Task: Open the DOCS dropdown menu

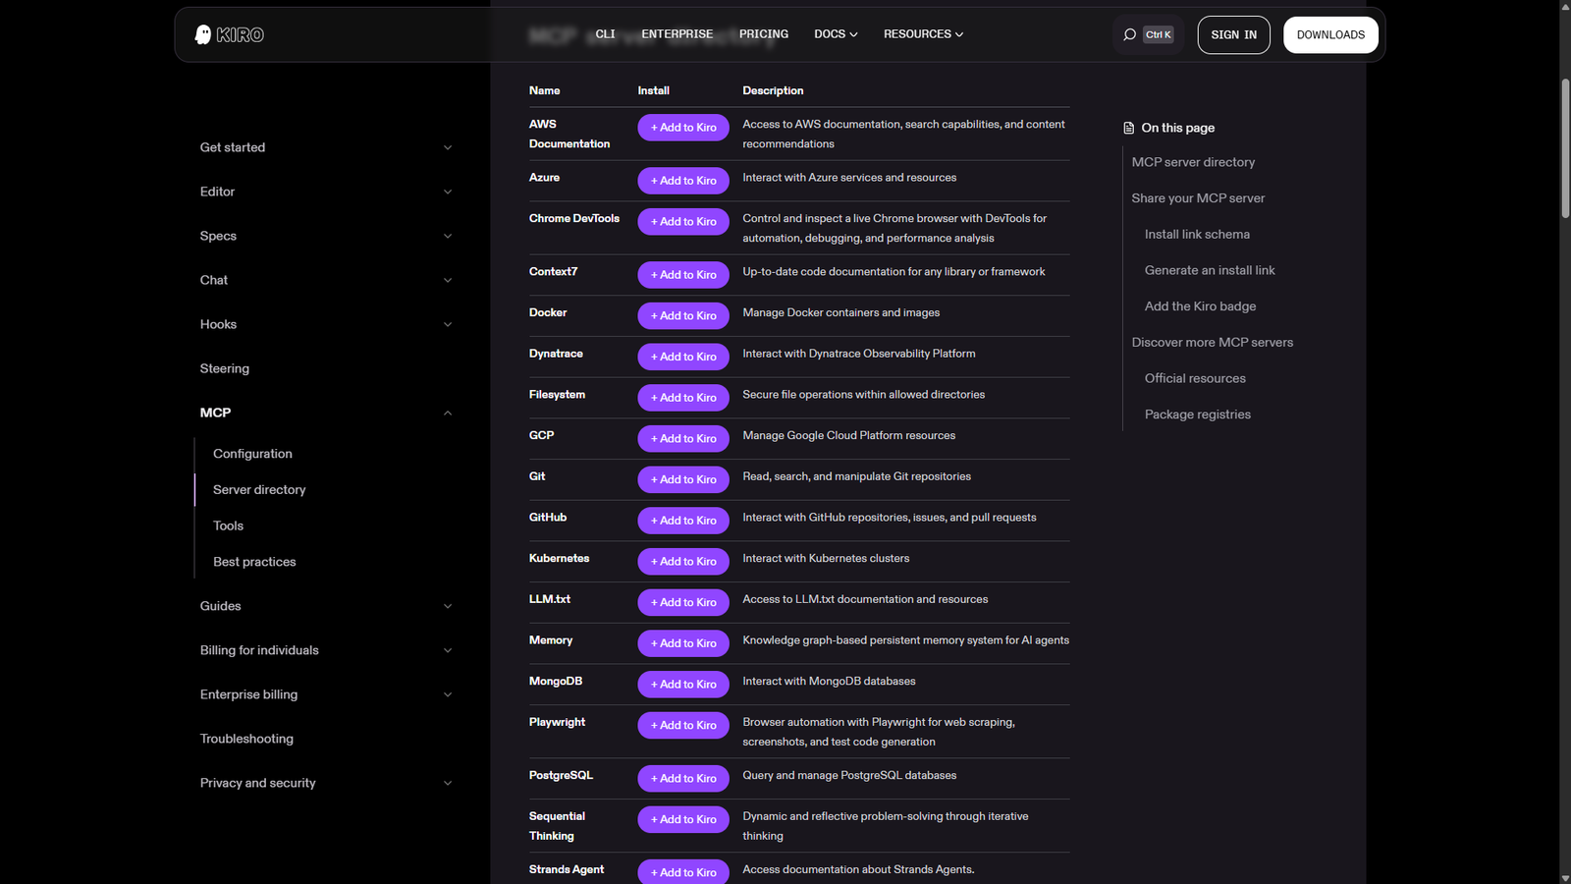Action: tap(836, 34)
